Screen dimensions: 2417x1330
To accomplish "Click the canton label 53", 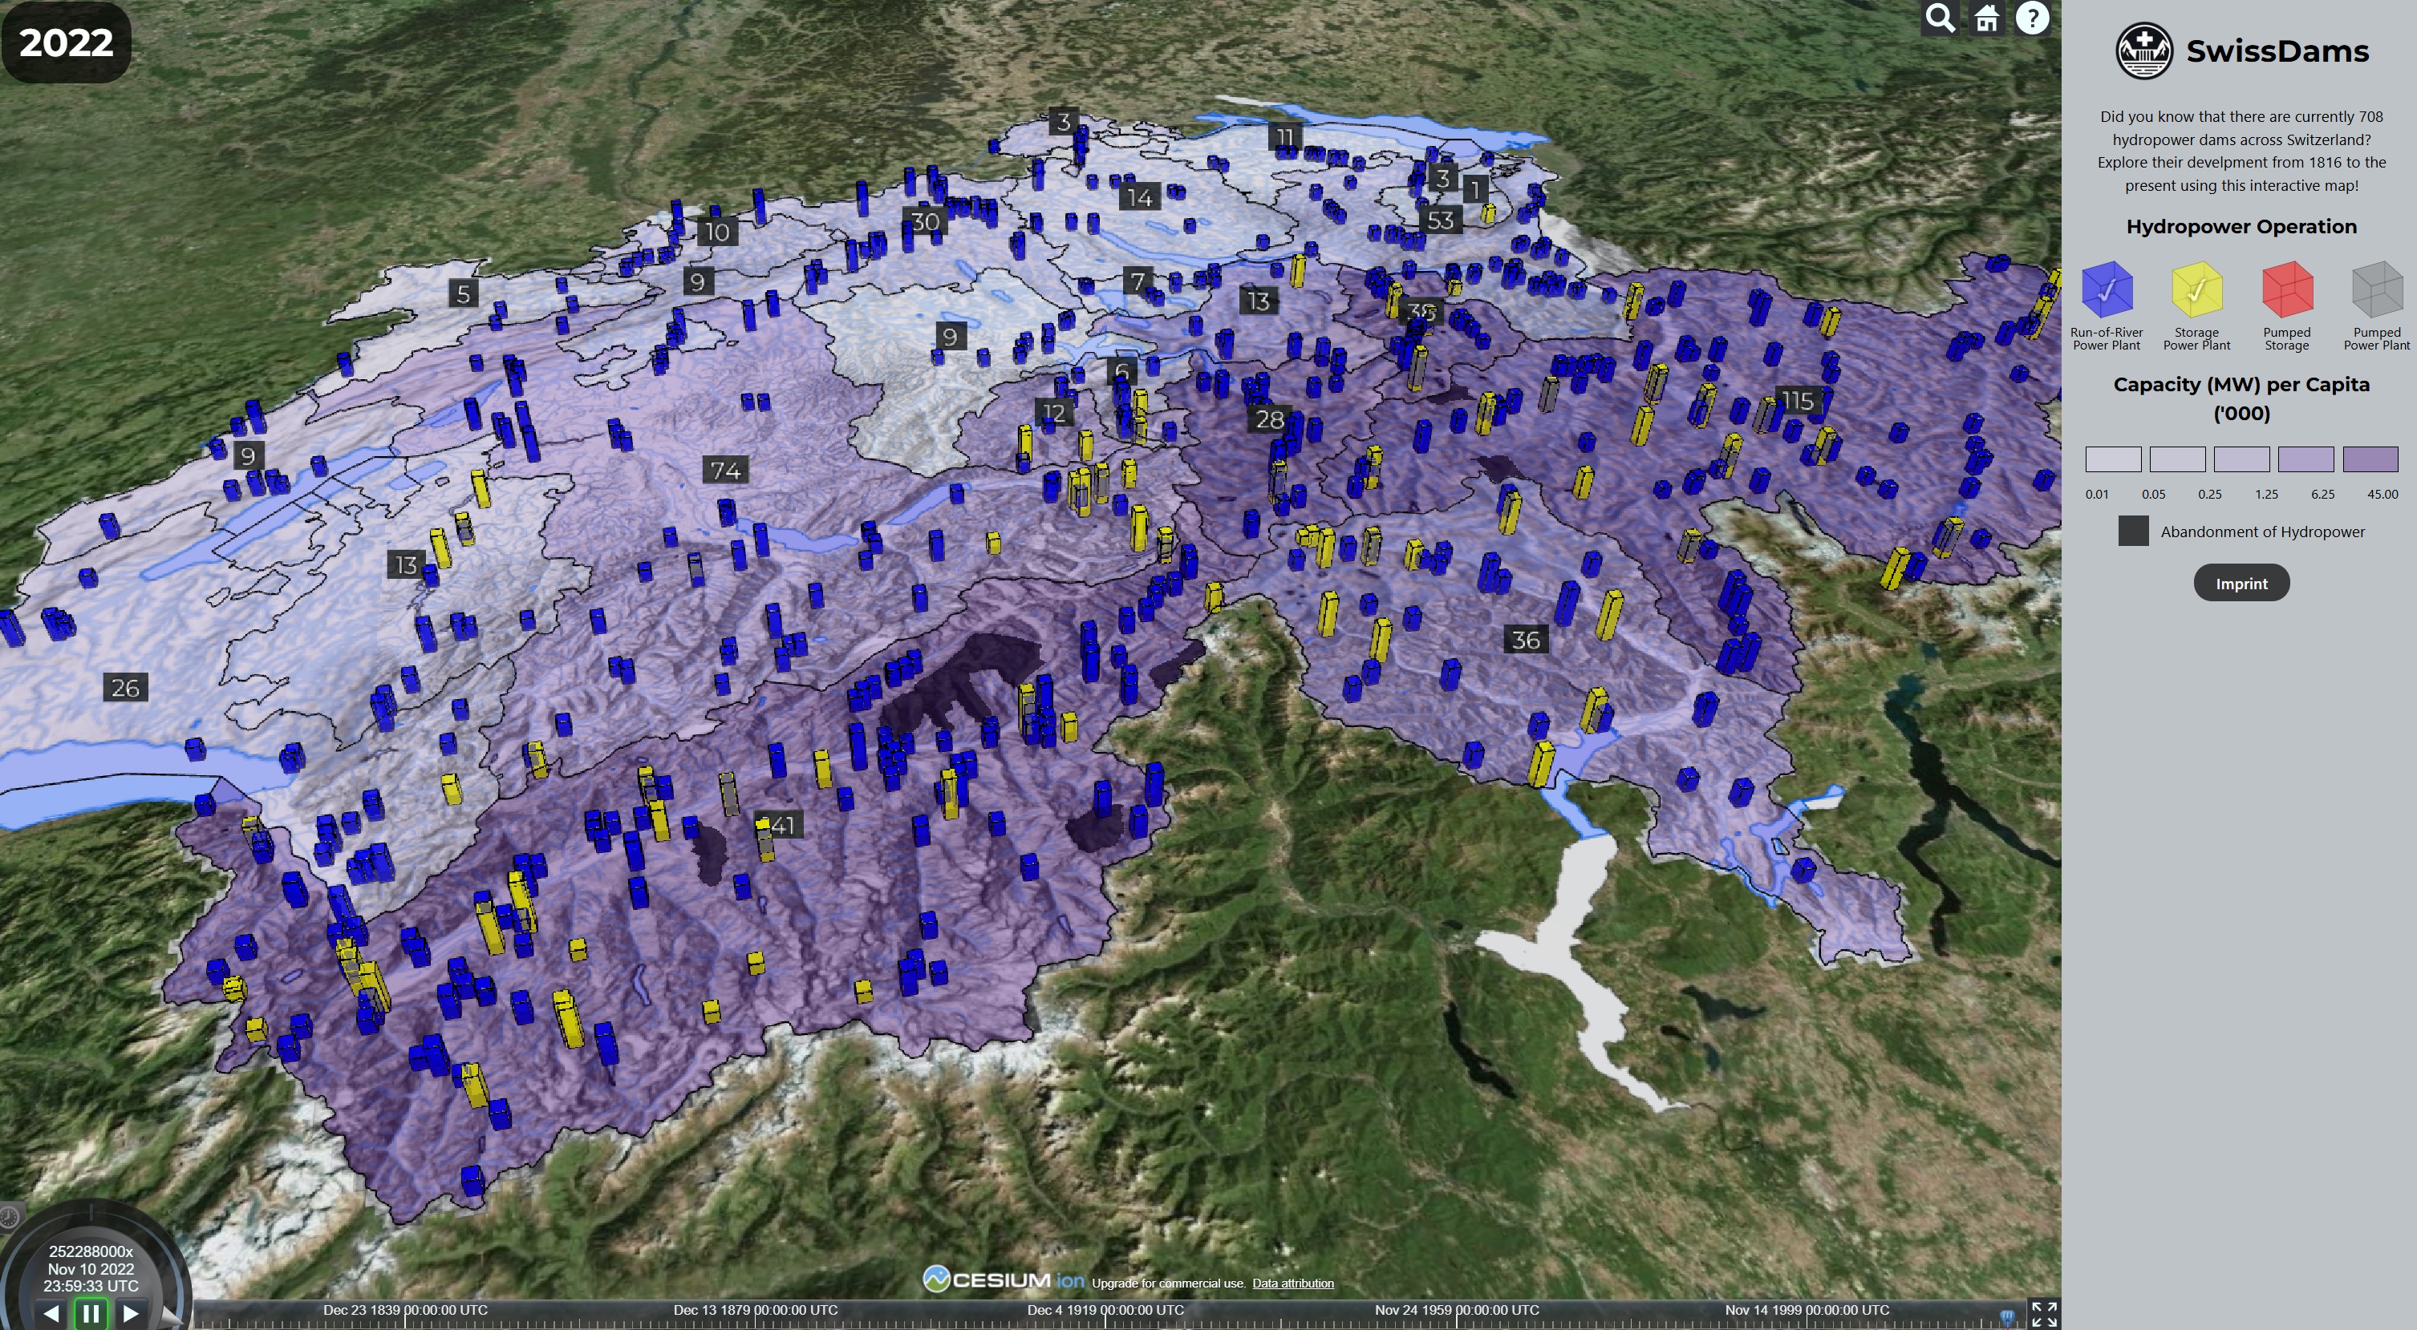I will [x=1440, y=220].
